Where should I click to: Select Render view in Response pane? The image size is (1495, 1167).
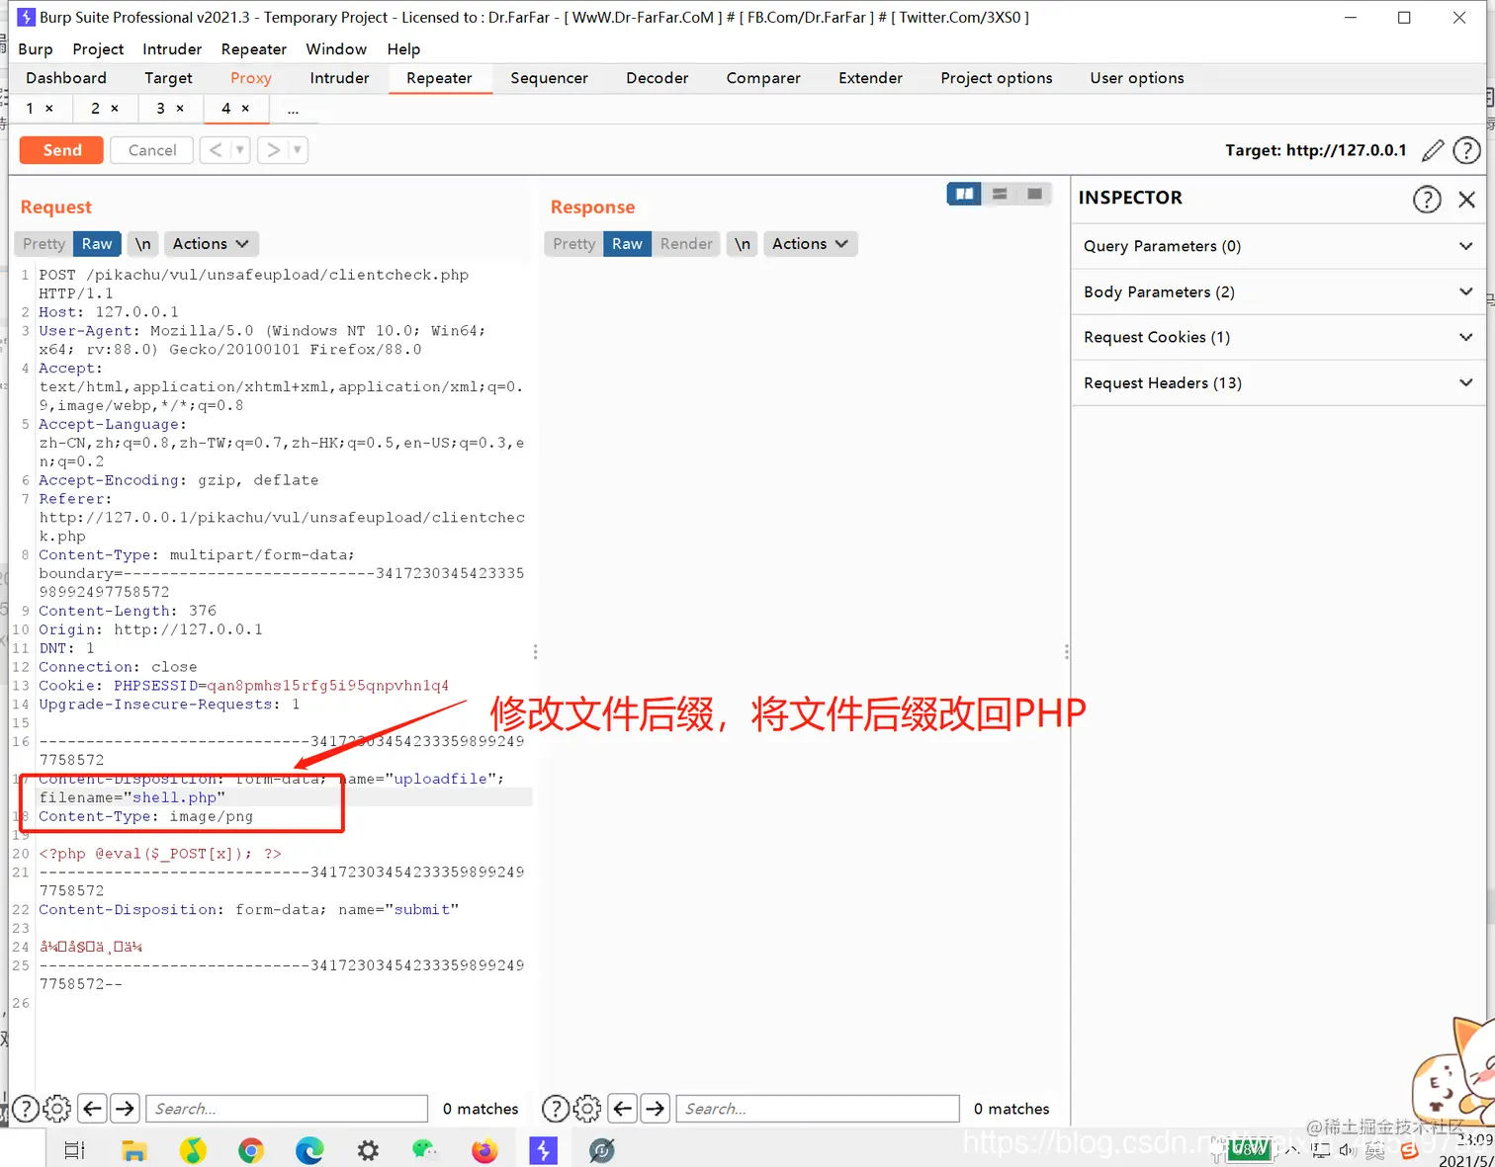[686, 244]
